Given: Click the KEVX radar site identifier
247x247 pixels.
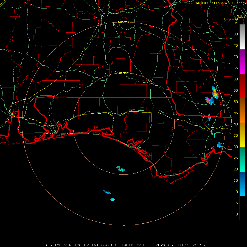Looking at the screenshot, I should click(x=161, y=245).
